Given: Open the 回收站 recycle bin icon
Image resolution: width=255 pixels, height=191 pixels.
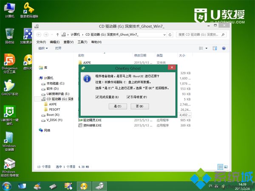Looking at the screenshot, I should click(x=10, y=36).
